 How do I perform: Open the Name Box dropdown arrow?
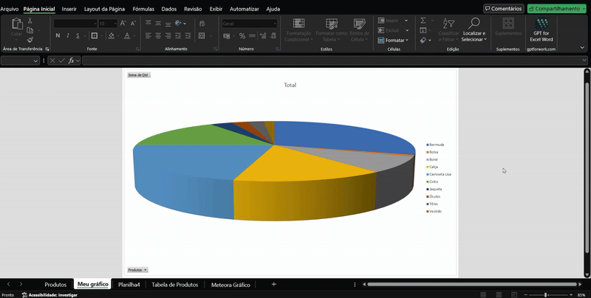[35, 60]
